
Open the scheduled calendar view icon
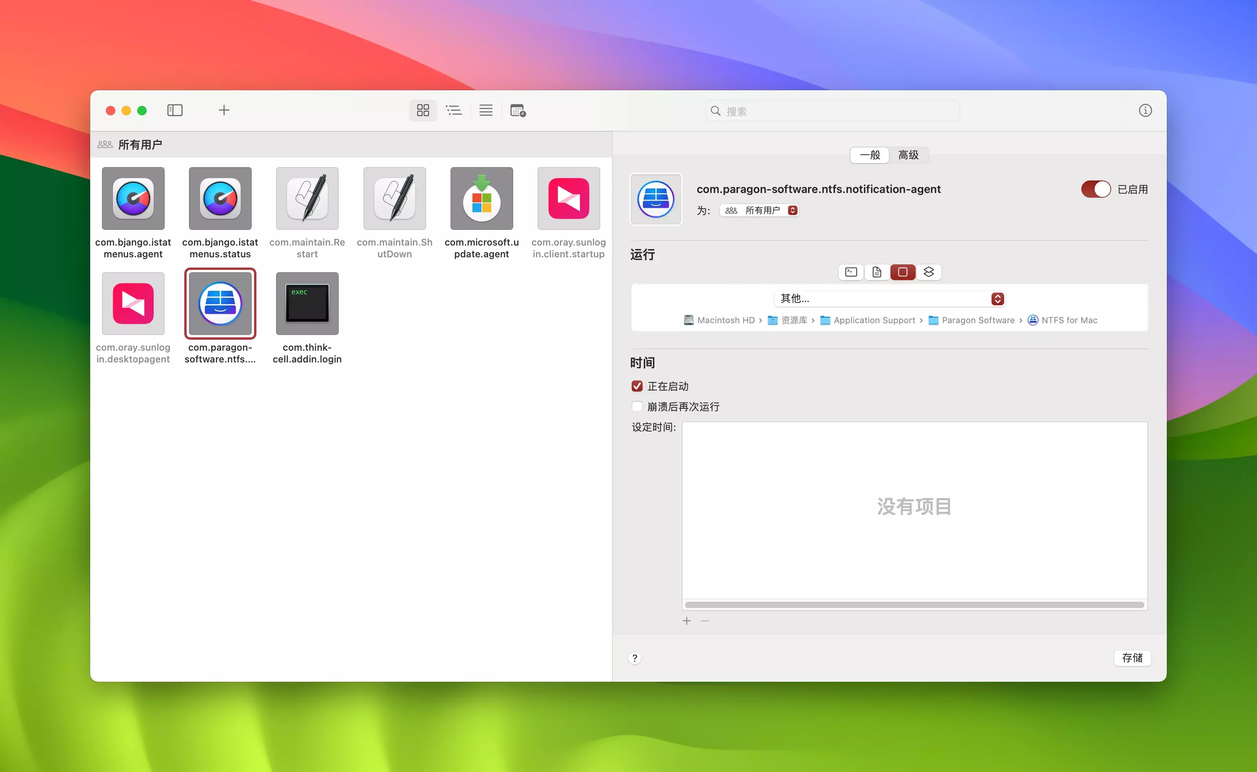(518, 110)
